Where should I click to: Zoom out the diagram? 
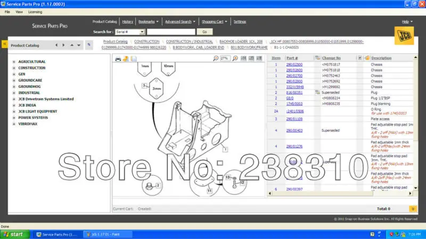tap(216, 58)
